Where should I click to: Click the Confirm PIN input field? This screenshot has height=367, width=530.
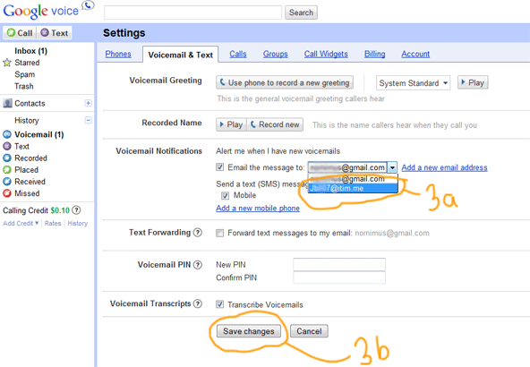(339, 277)
